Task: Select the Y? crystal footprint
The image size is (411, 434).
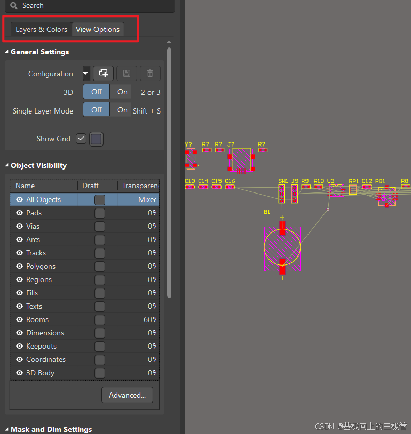Action: pos(191,158)
